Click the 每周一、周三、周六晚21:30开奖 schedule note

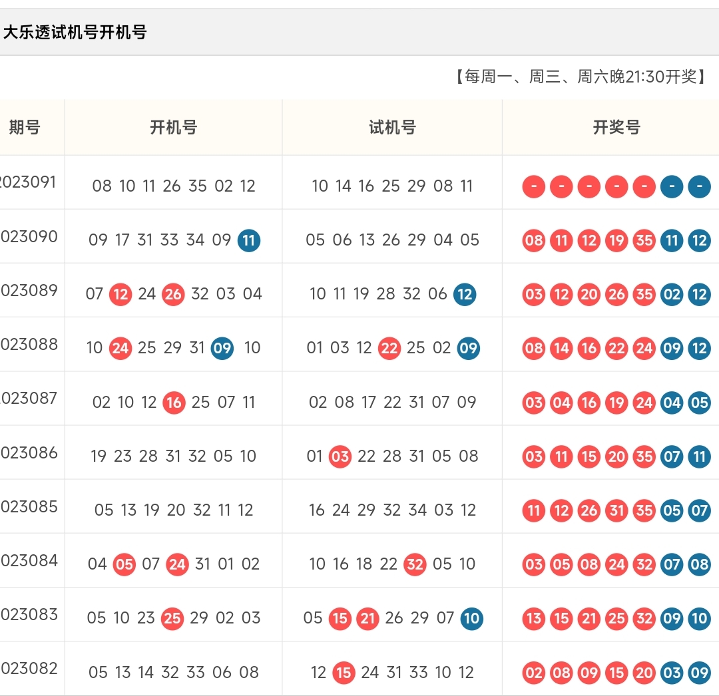581,77
